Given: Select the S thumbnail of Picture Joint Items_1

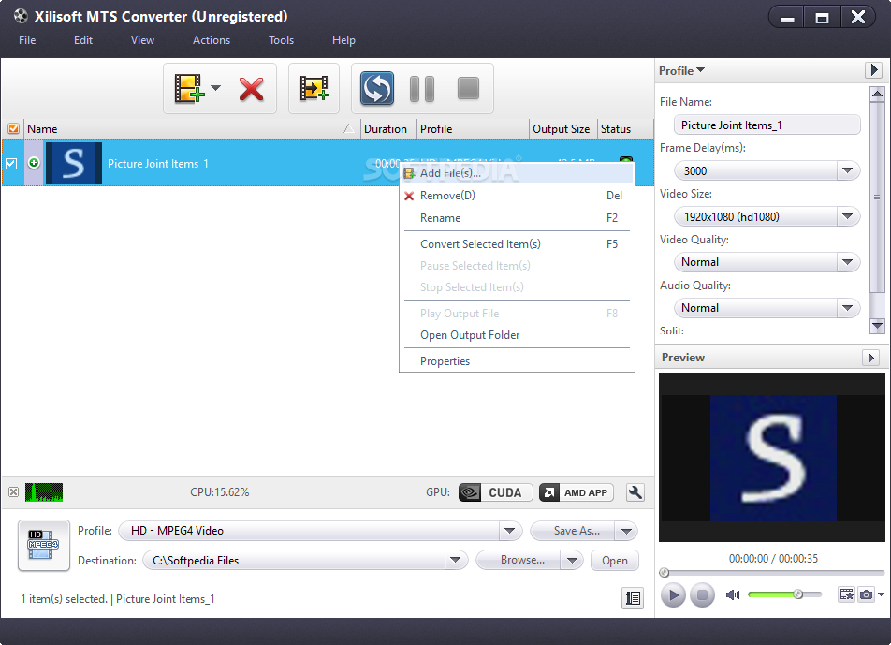Looking at the screenshot, I should point(74,164).
